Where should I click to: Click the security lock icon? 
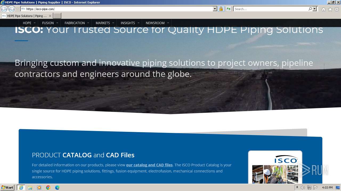(221, 9)
